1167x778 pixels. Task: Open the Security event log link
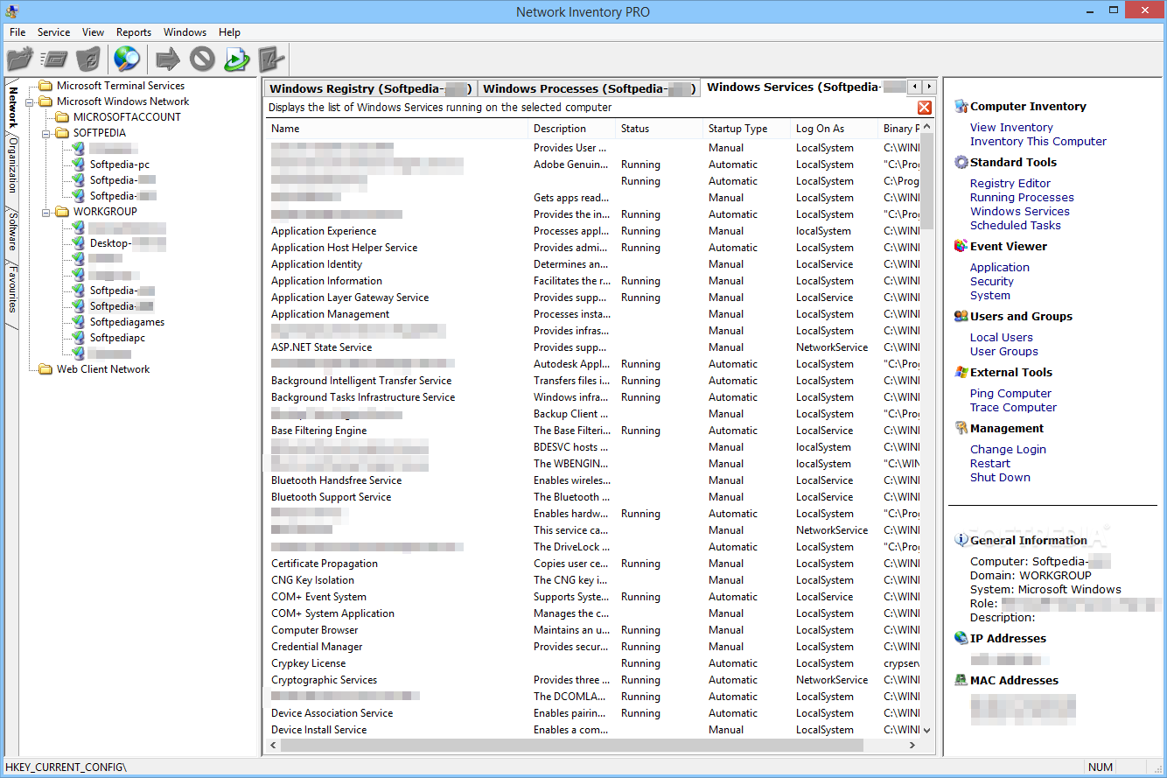[x=992, y=281]
